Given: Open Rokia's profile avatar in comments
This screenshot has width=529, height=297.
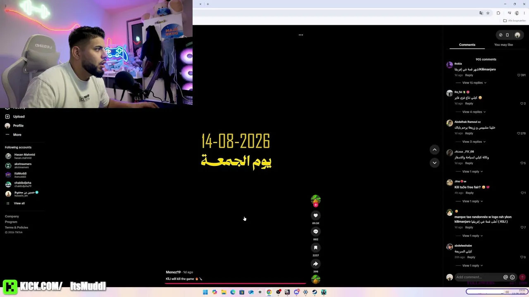Looking at the screenshot, I should (450, 65).
